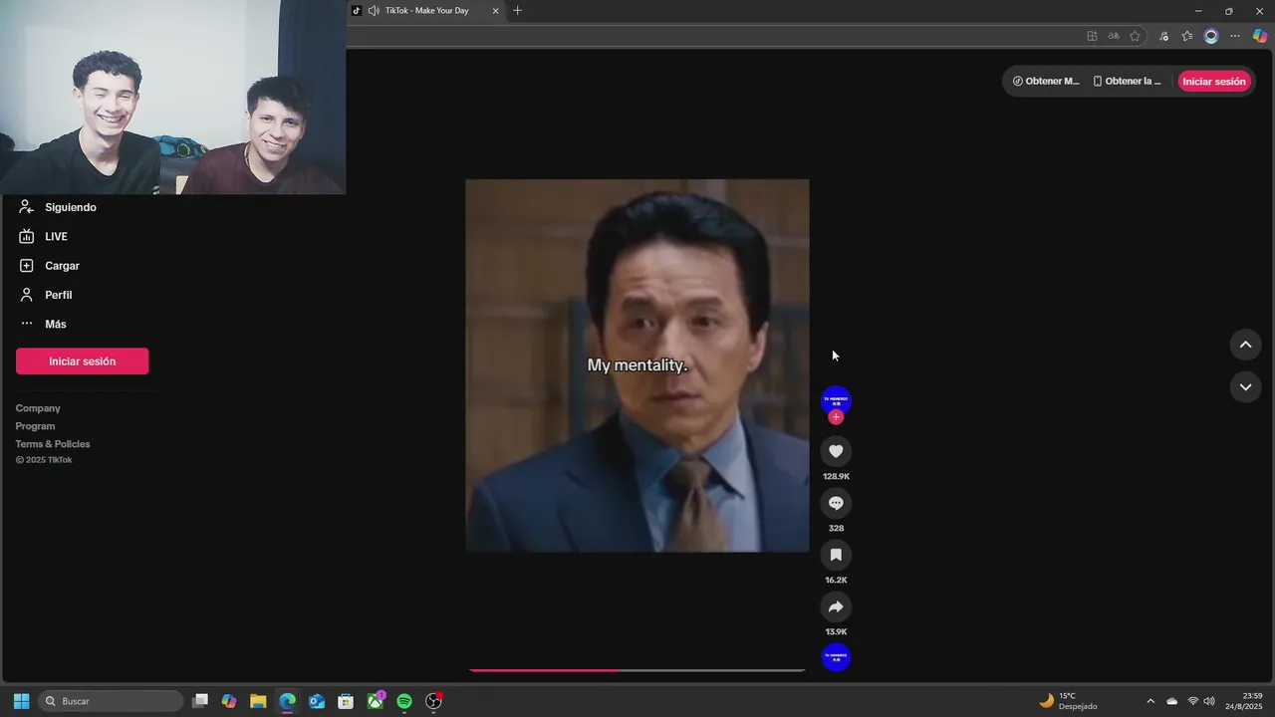Click the top-right Iniciar sesión button
The height and width of the screenshot is (717, 1275).
click(1214, 82)
